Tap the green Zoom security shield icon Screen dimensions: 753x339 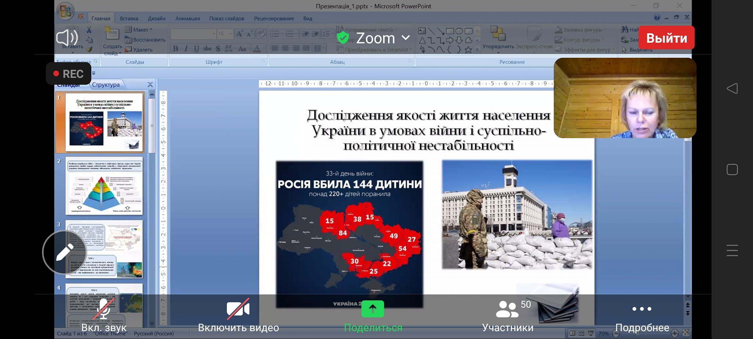point(343,38)
